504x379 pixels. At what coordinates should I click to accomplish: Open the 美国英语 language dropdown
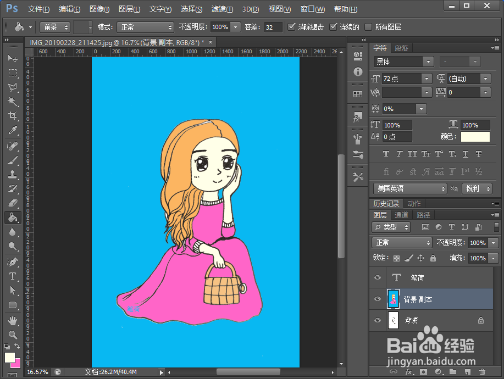pos(410,188)
